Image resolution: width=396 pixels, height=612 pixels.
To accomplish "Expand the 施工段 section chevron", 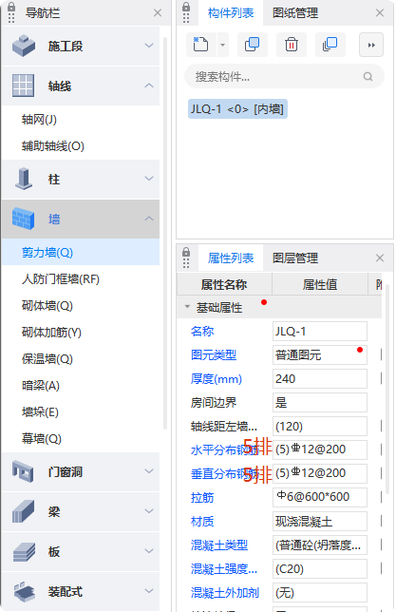I will tap(149, 46).
